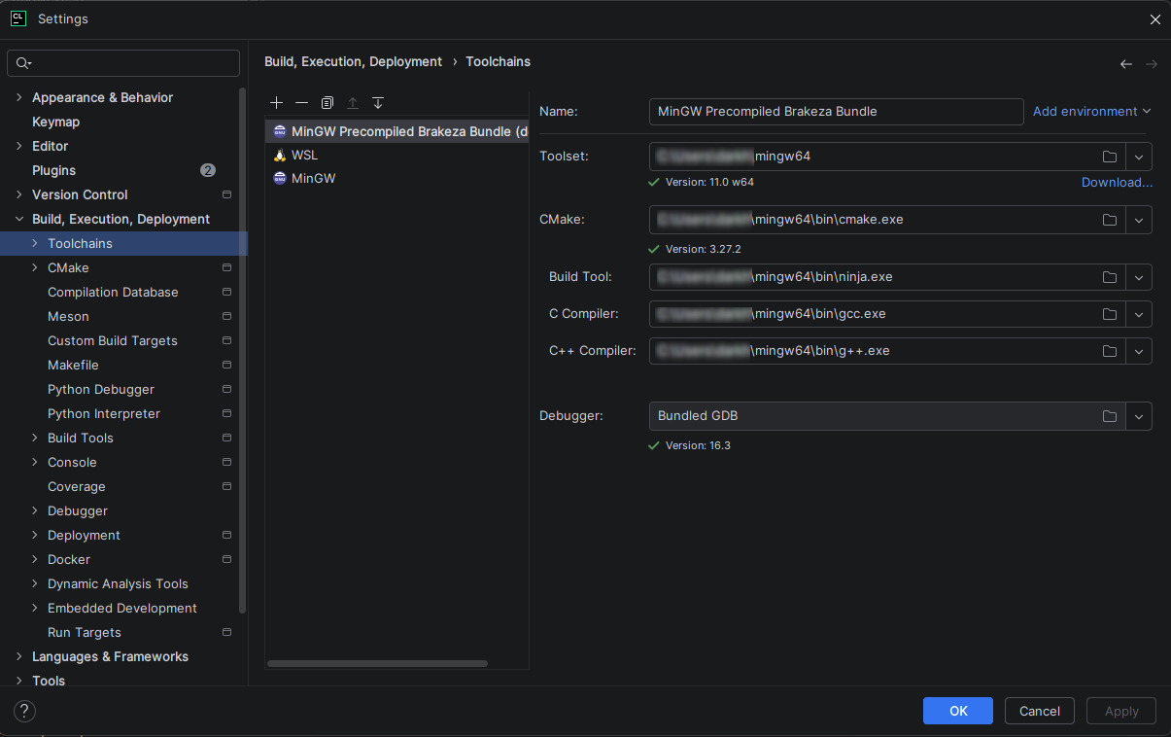Browse for the CMake executable

pos(1109,220)
